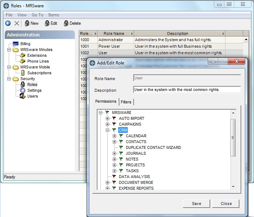Screen dimensions: 254x217
Task: Toggle the red DATA ANALYSIS flag
Action: pyautogui.click(x=114, y=177)
